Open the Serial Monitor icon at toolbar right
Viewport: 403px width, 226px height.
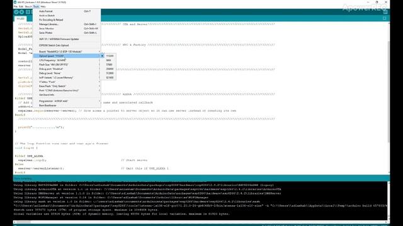(385, 12)
